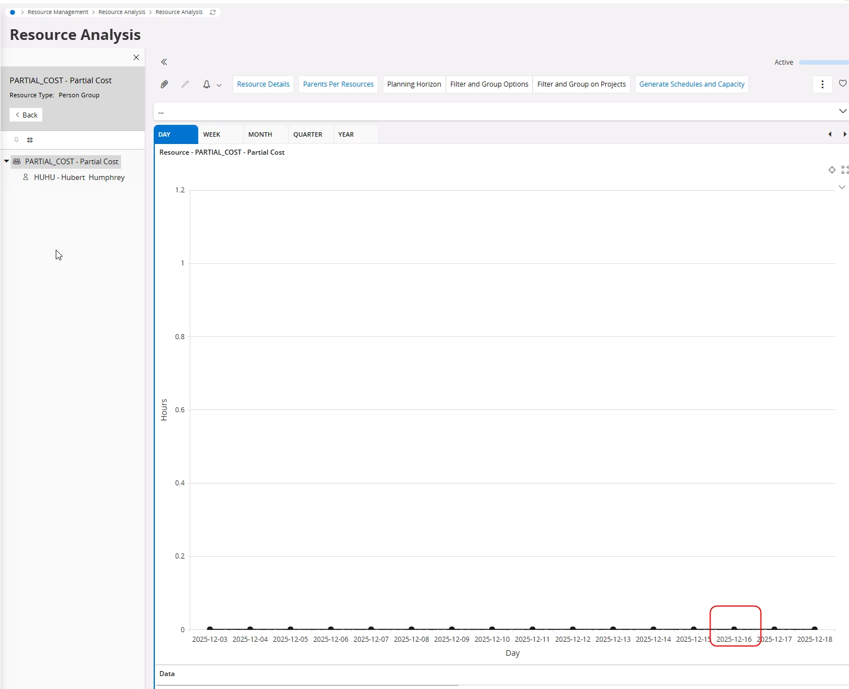Toggle chart fullscreen expand icon
This screenshot has width=849, height=689.
coord(844,170)
